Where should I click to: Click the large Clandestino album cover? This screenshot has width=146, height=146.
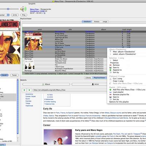coord(10,42)
